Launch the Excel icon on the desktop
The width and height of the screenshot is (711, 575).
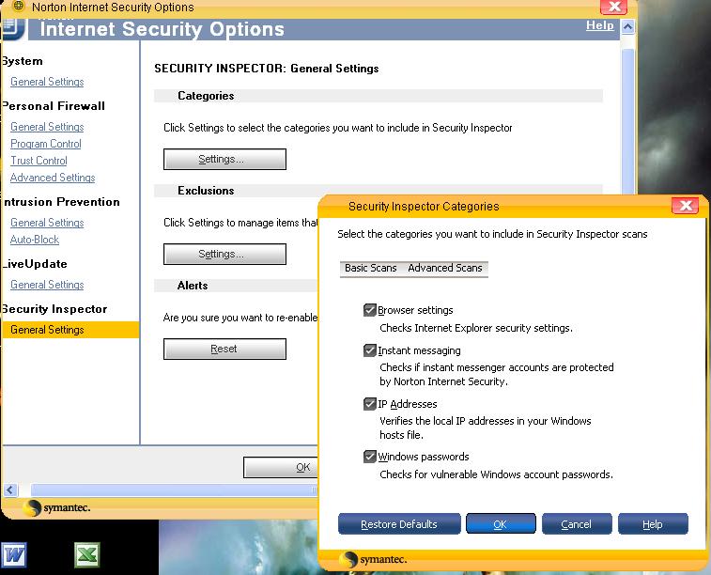86,554
